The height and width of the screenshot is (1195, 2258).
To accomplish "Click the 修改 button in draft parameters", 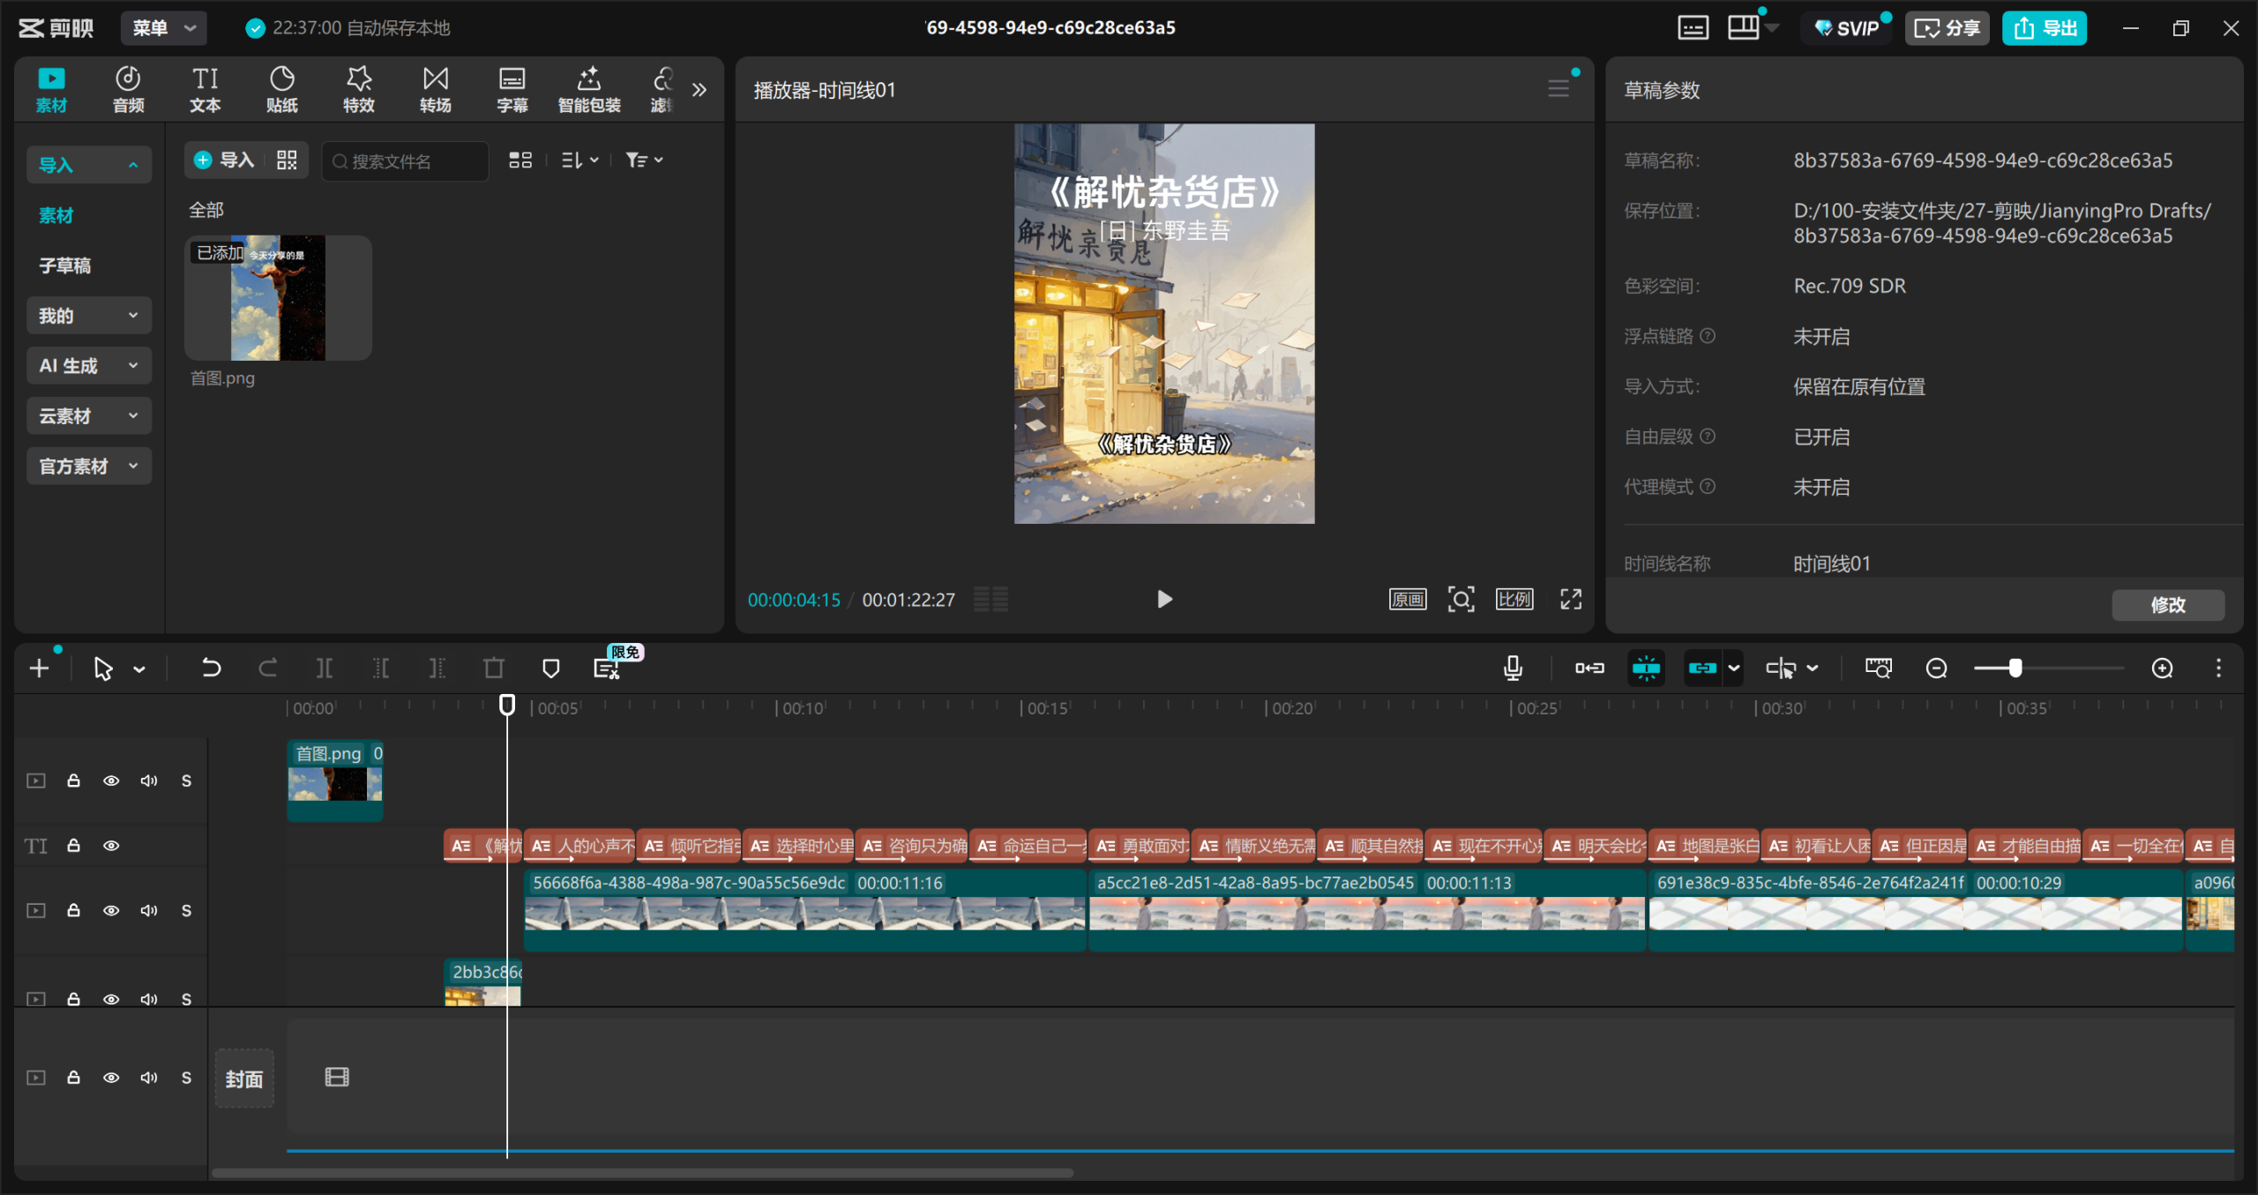I will coord(2167,605).
